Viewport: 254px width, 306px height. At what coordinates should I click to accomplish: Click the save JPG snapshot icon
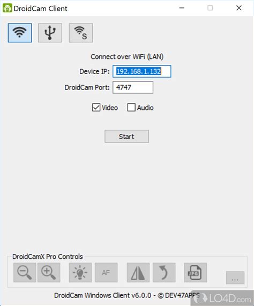pos(195,272)
